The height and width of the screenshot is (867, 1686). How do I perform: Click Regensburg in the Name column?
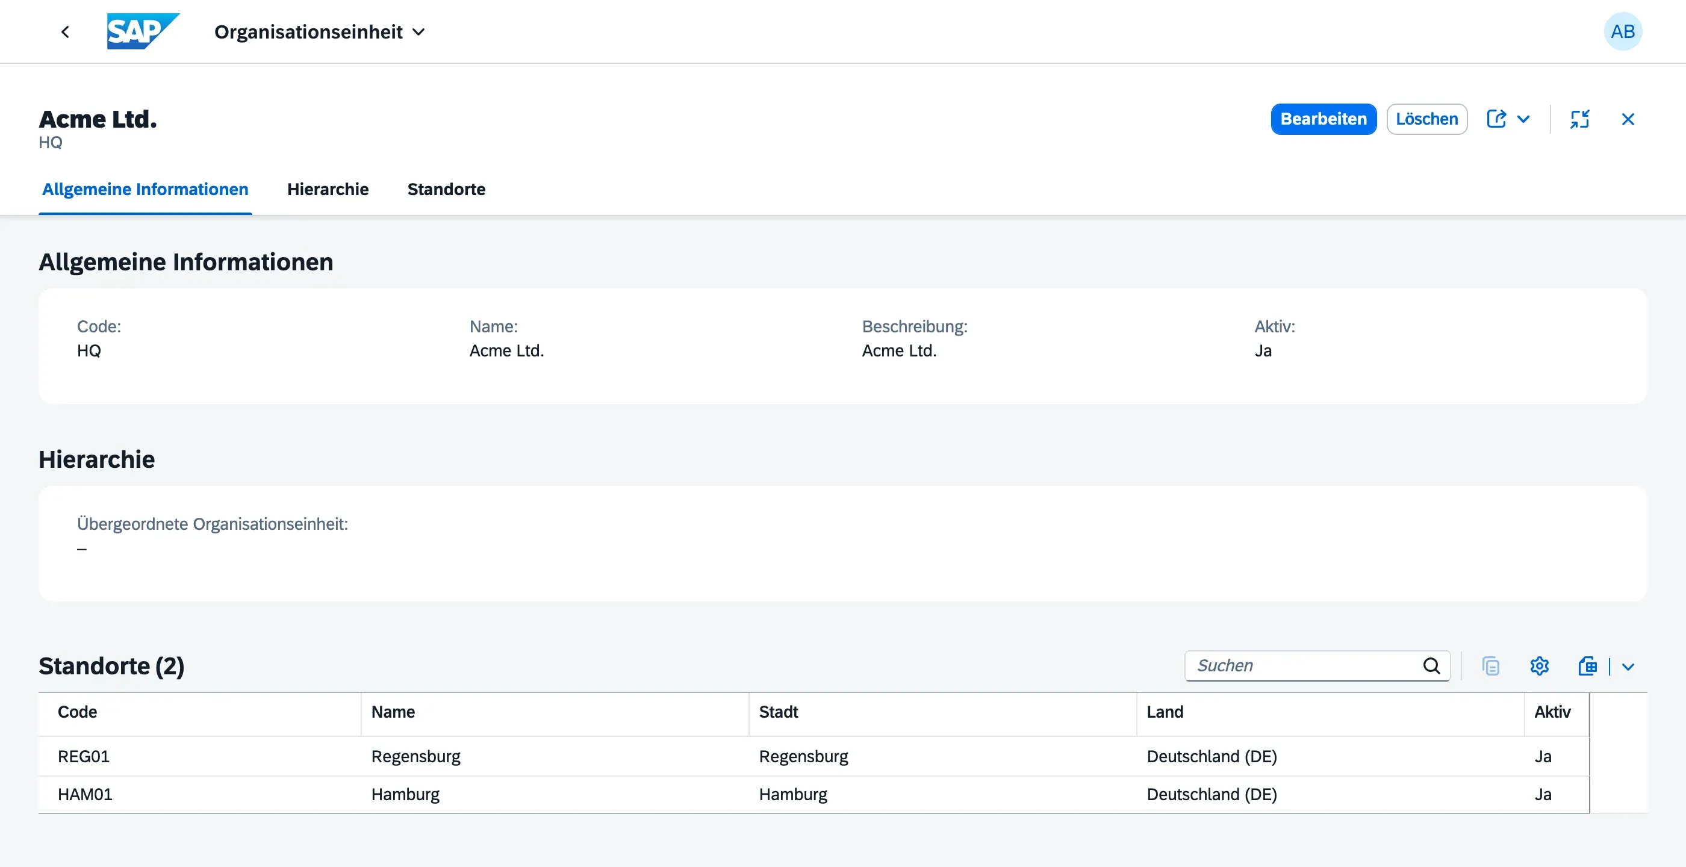point(415,756)
